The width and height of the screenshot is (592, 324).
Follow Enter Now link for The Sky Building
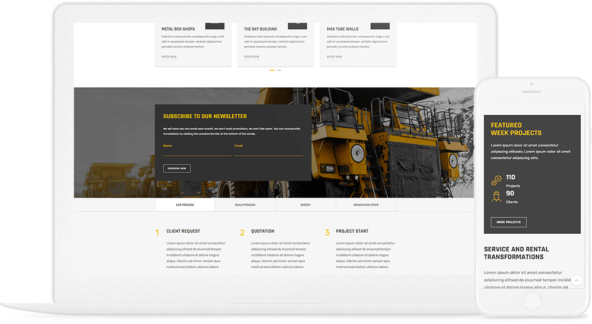click(252, 57)
